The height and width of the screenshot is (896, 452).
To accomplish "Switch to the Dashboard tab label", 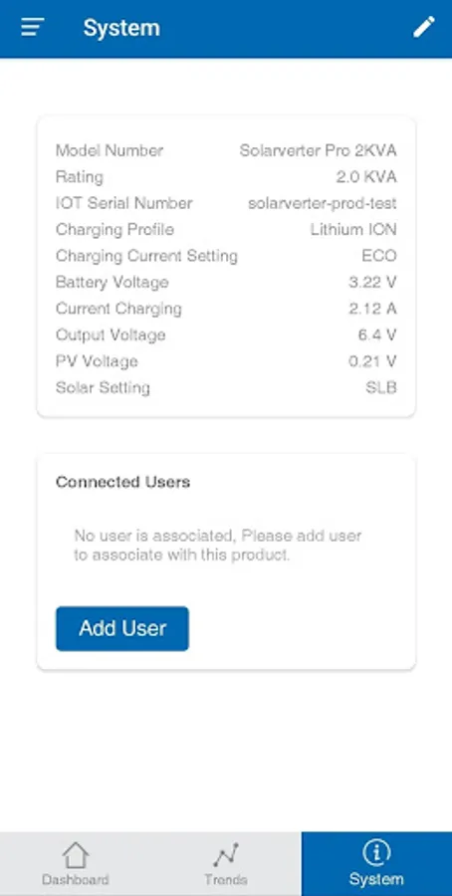I will (x=76, y=879).
